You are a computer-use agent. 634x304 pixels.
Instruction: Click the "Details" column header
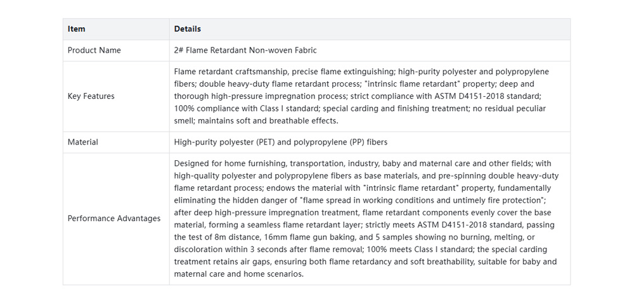pyautogui.click(x=188, y=29)
